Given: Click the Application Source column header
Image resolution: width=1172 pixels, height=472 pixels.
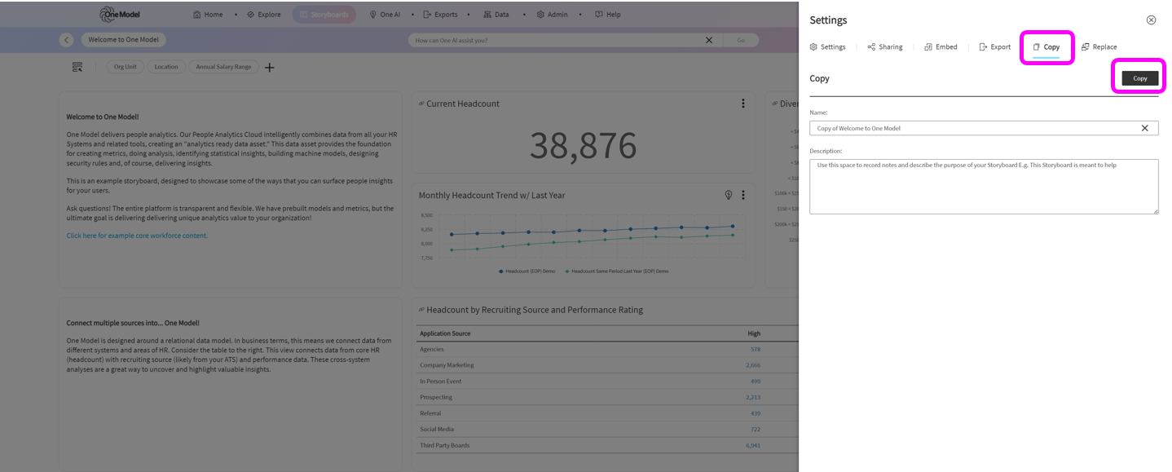Looking at the screenshot, I should pyautogui.click(x=445, y=333).
